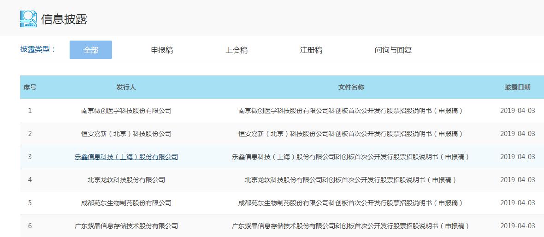Viewport: 544px width, 237px height.
Task: Open issuer 南京微创医学科技股份有限公司
Action: click(126, 111)
